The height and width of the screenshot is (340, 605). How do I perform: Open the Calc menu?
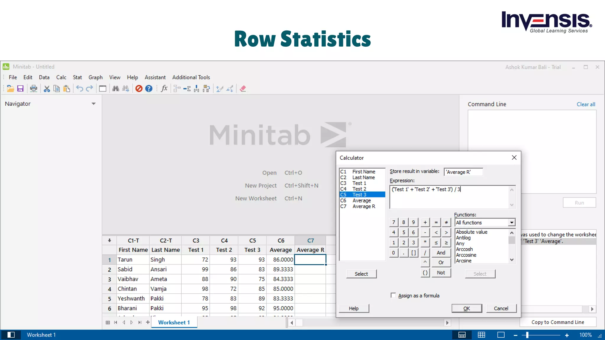tap(61, 77)
